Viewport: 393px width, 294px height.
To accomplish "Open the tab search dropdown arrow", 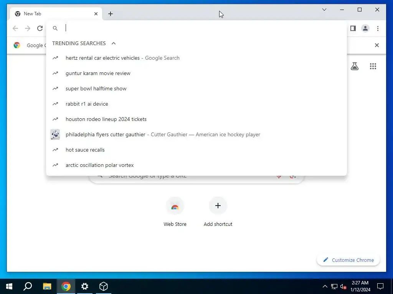I will click(324, 10).
